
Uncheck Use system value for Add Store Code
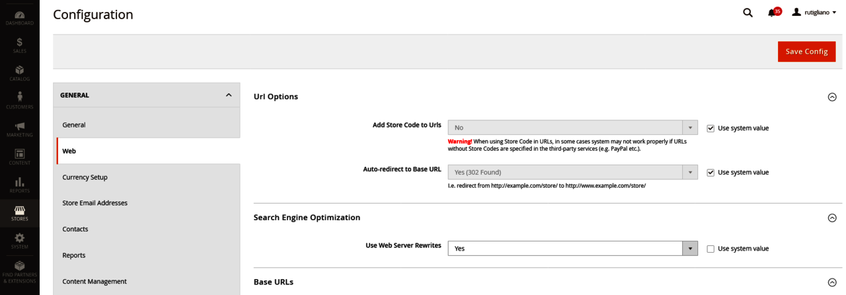click(x=711, y=128)
